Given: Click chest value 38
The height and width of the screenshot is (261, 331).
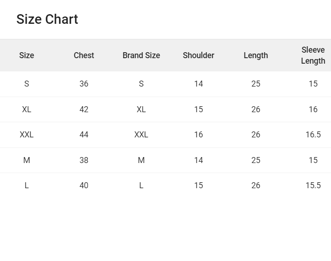Looking at the screenshot, I should click(x=84, y=160).
